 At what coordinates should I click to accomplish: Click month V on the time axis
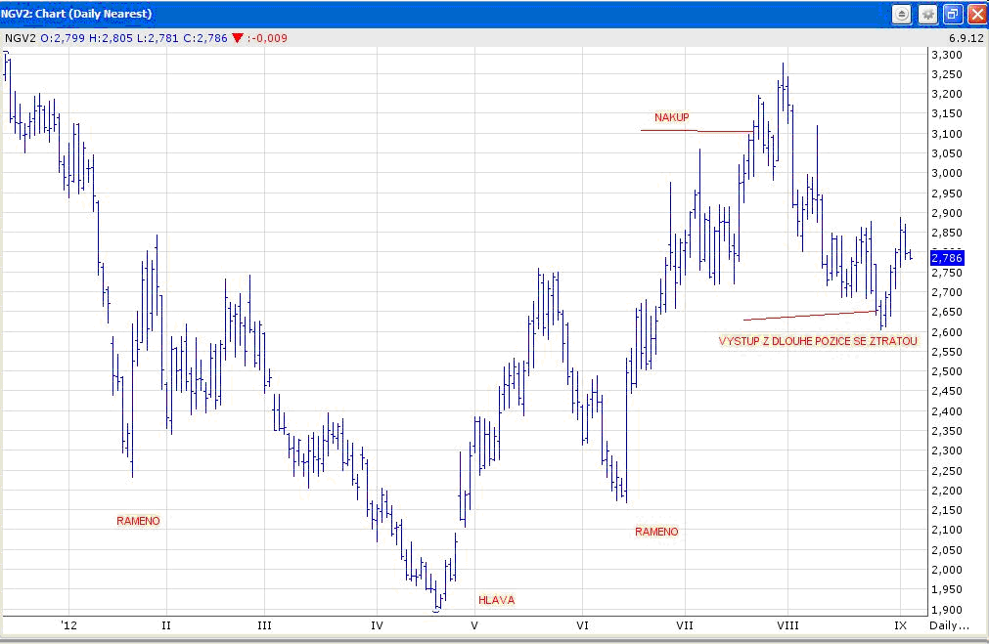(x=474, y=625)
